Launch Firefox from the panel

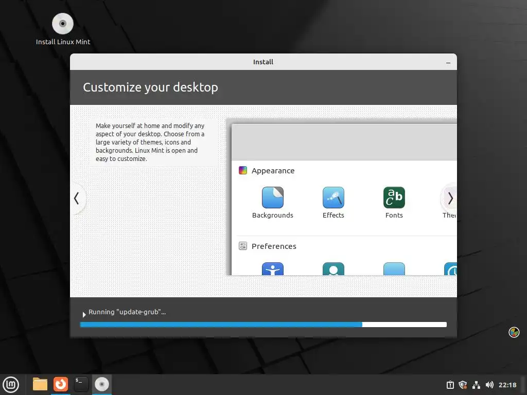61,384
